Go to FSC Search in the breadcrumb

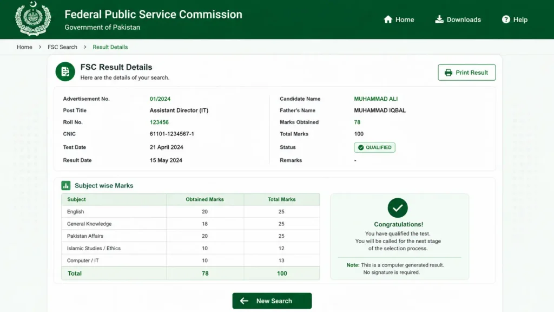pyautogui.click(x=62, y=47)
